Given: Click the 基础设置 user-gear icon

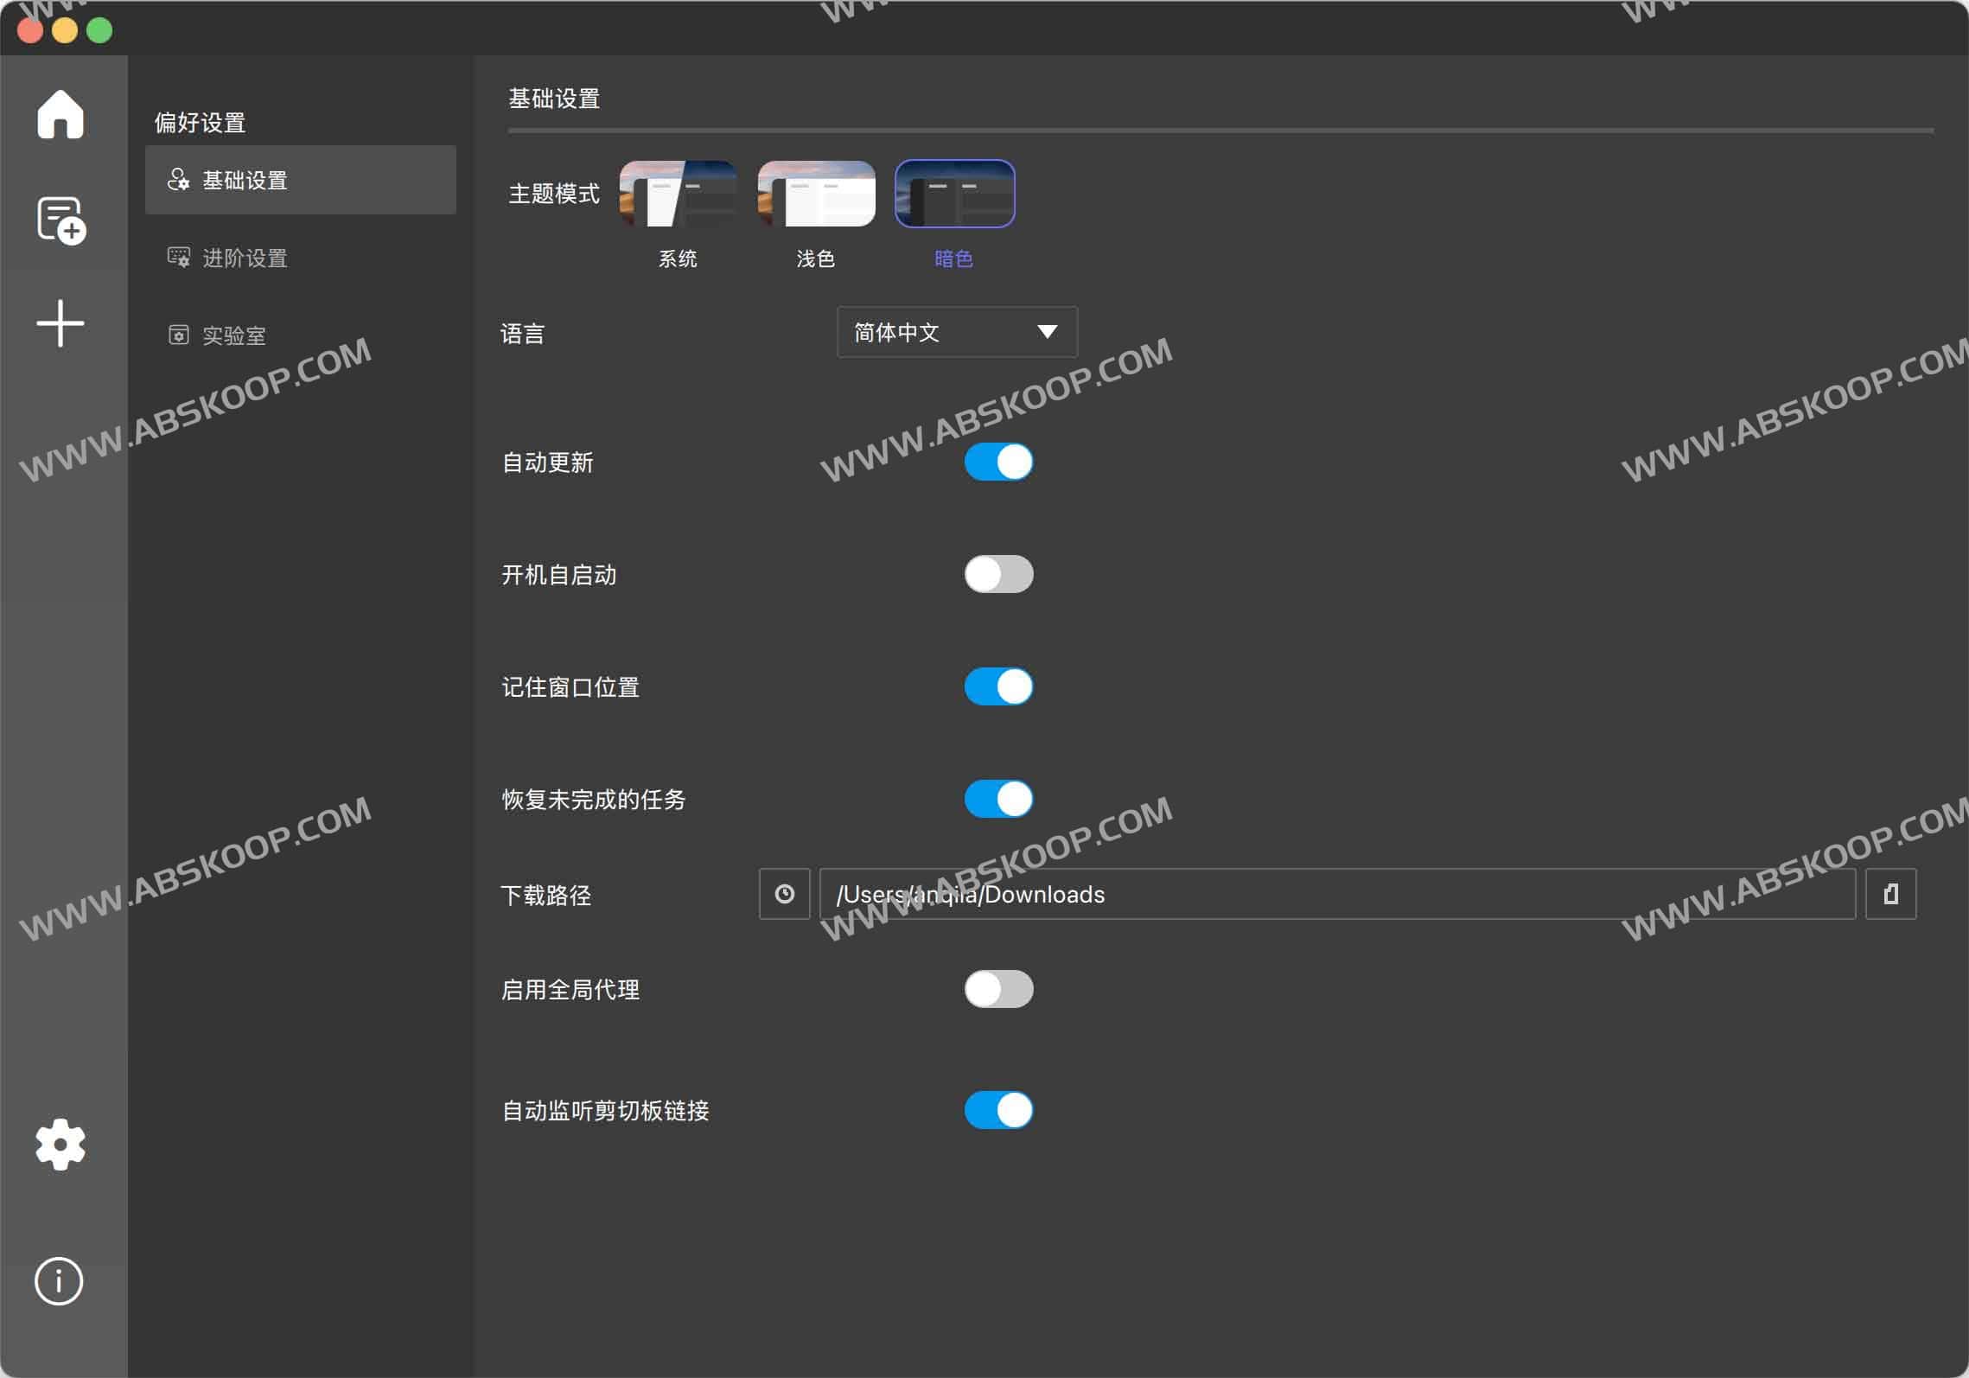Looking at the screenshot, I should (x=178, y=180).
